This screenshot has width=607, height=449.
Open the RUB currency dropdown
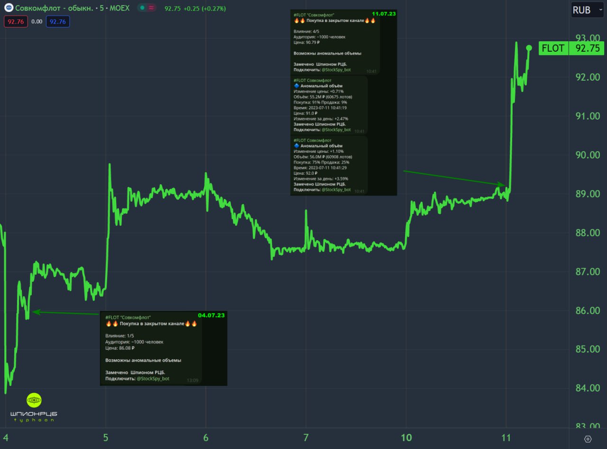coord(587,9)
